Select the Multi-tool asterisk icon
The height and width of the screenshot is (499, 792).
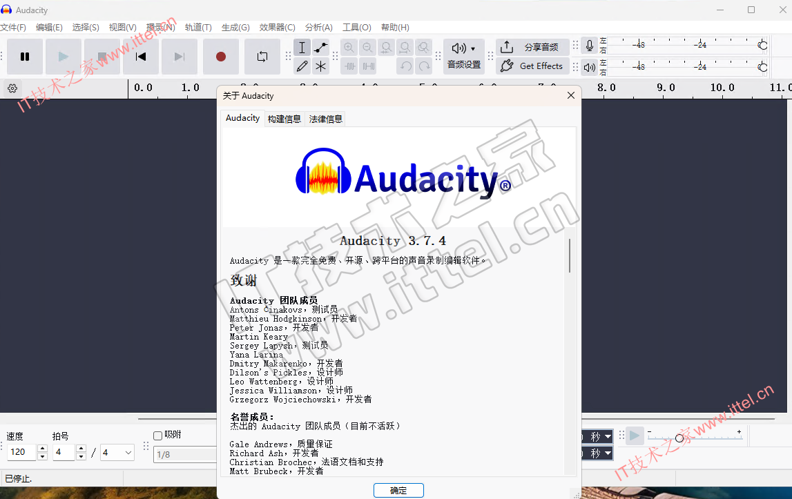321,66
